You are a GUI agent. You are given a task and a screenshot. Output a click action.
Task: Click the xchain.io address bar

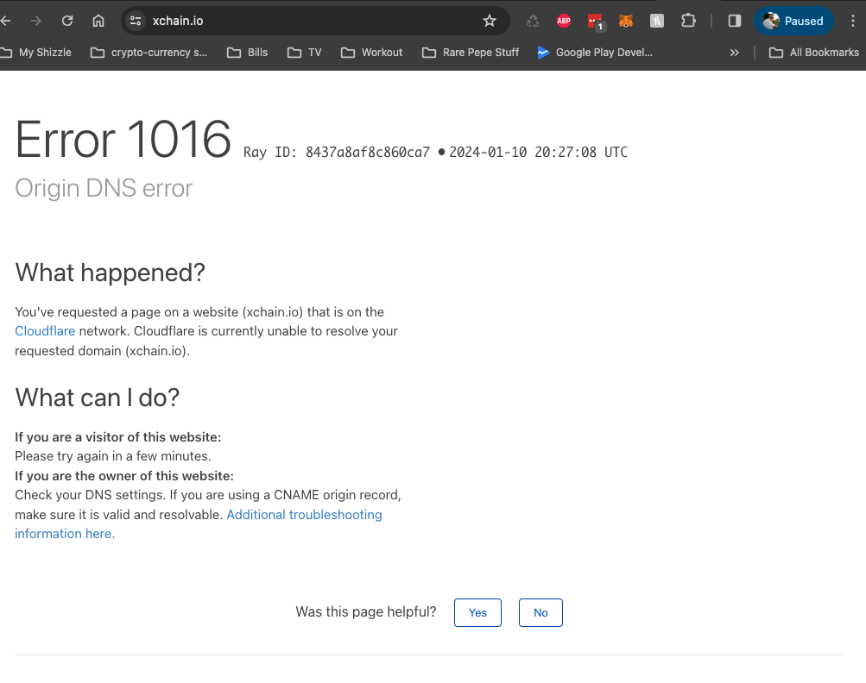[x=315, y=21]
